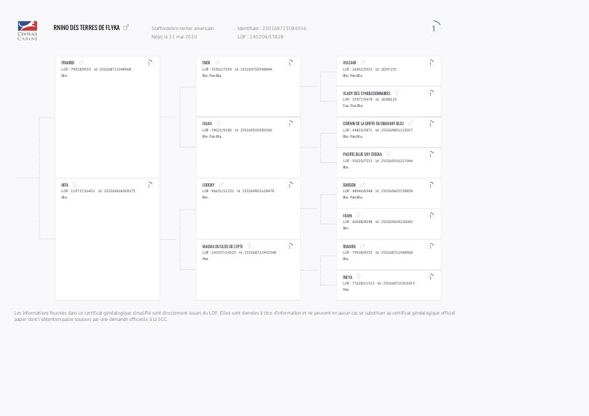589x416 pixels.
Task: Click the female symbol next to FALKA
Action: [218, 124]
